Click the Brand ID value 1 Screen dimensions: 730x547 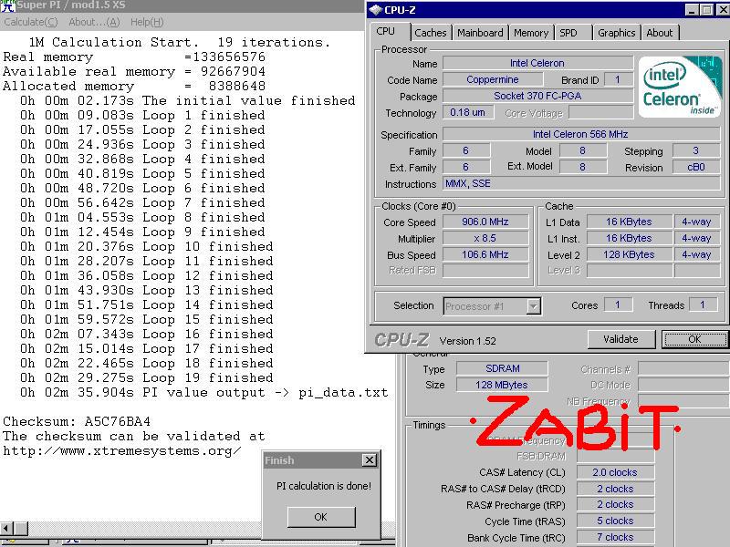(618, 79)
